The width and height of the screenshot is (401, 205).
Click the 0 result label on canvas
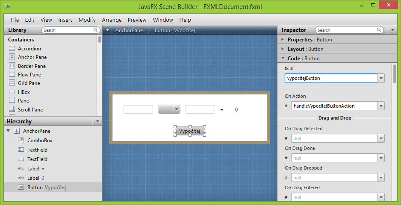point(236,110)
